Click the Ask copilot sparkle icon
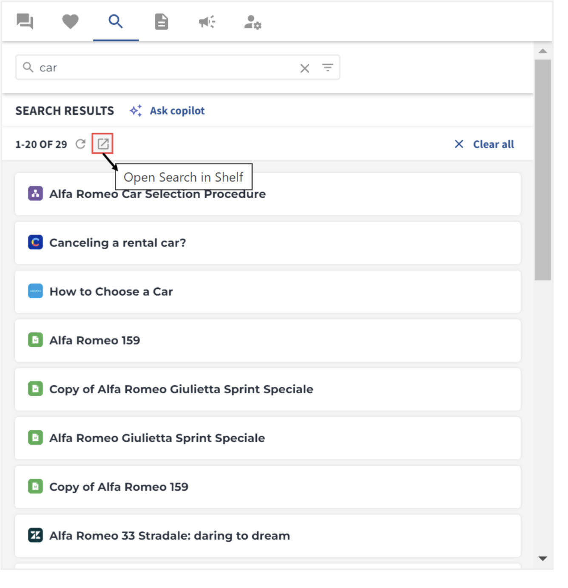 coord(136,111)
